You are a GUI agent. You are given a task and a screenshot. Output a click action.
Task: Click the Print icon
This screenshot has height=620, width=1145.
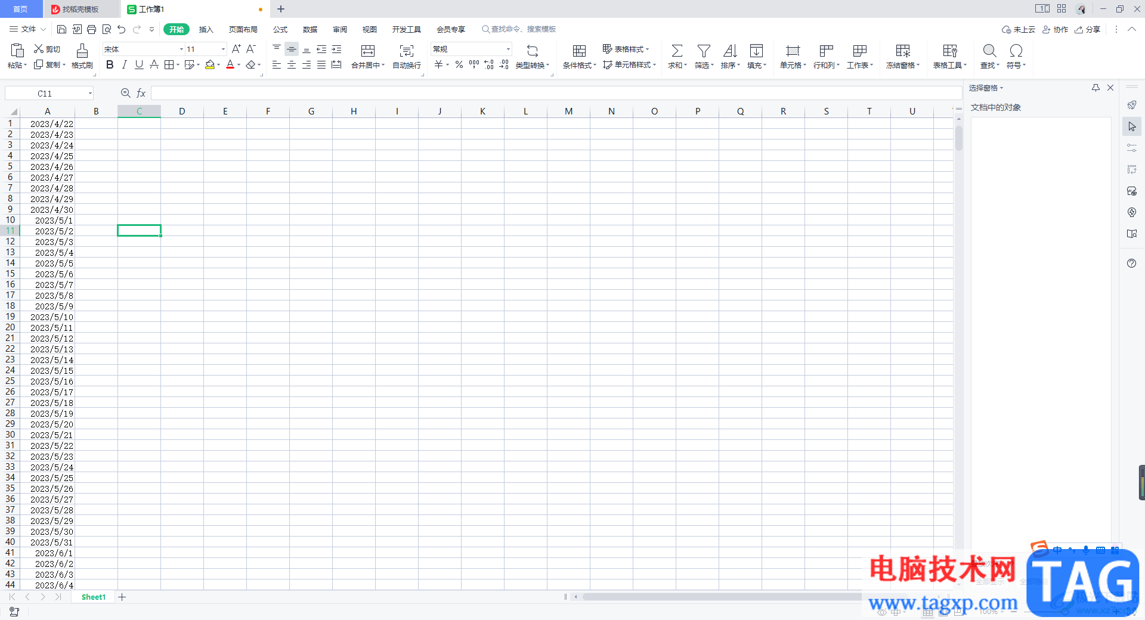pos(91,29)
